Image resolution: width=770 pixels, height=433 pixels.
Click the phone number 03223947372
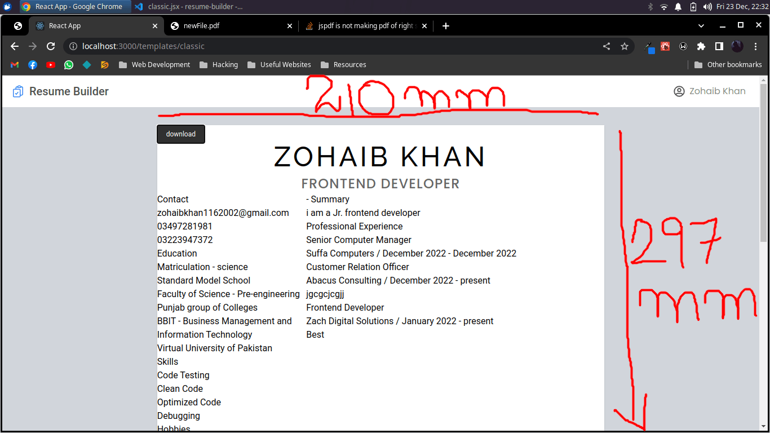185,240
